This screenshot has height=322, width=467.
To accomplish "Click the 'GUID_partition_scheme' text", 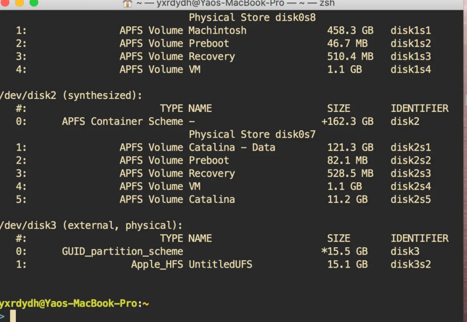I will [122, 252].
